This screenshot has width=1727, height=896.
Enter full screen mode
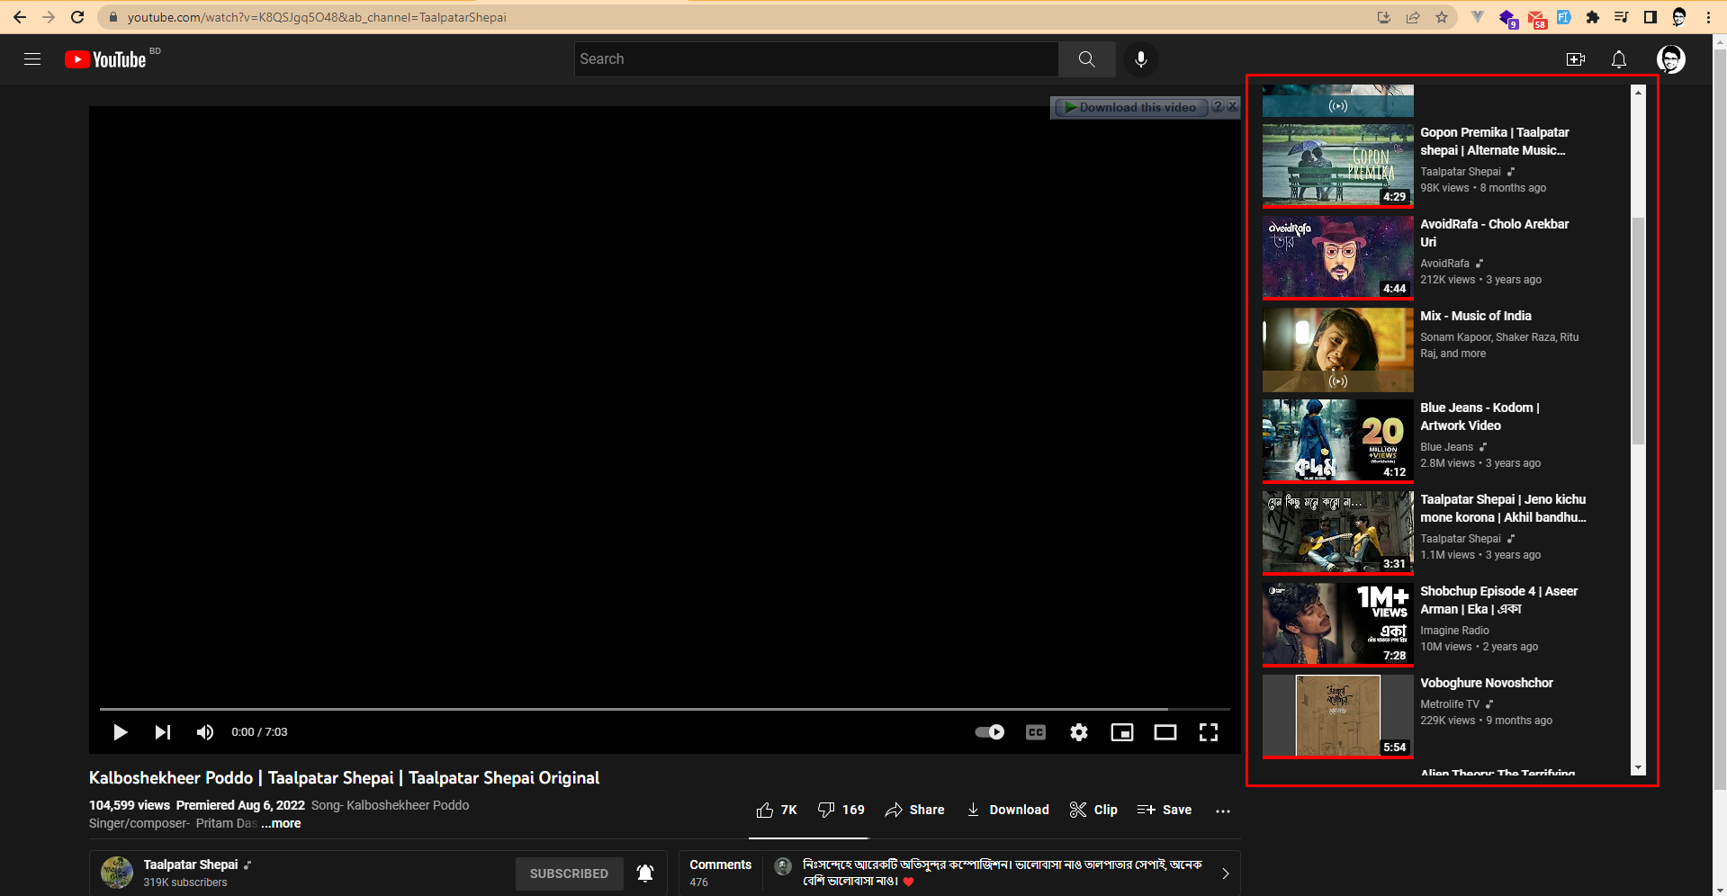pyautogui.click(x=1209, y=732)
